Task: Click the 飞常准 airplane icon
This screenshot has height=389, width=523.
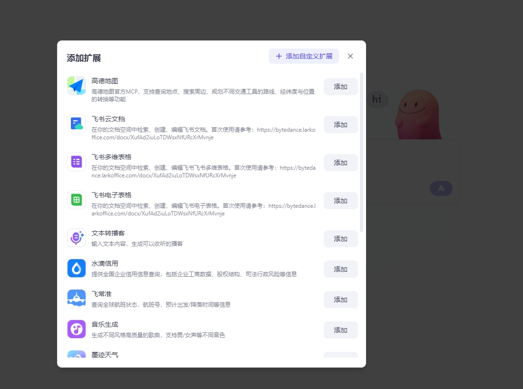Action: [x=77, y=299]
